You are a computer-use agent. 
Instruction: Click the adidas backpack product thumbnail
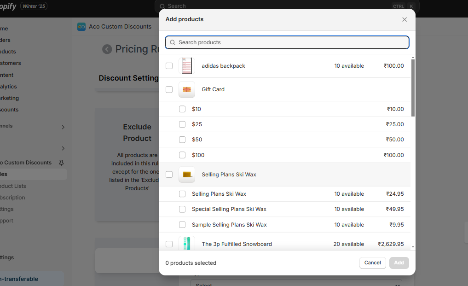(187, 66)
